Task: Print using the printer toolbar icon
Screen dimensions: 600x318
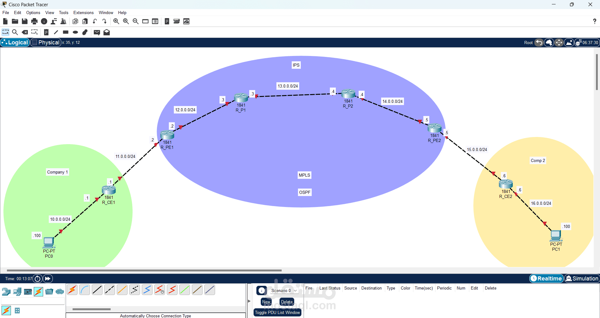Action: point(34,21)
